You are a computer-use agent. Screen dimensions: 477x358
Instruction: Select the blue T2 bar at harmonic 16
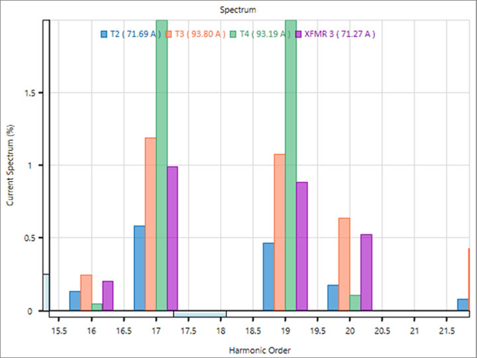pyautogui.click(x=75, y=300)
